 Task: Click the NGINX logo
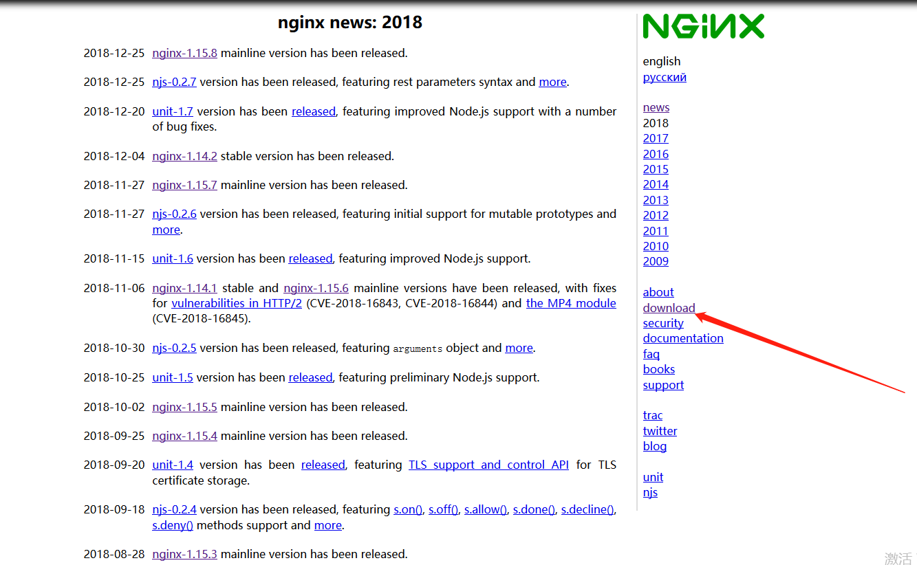703,26
